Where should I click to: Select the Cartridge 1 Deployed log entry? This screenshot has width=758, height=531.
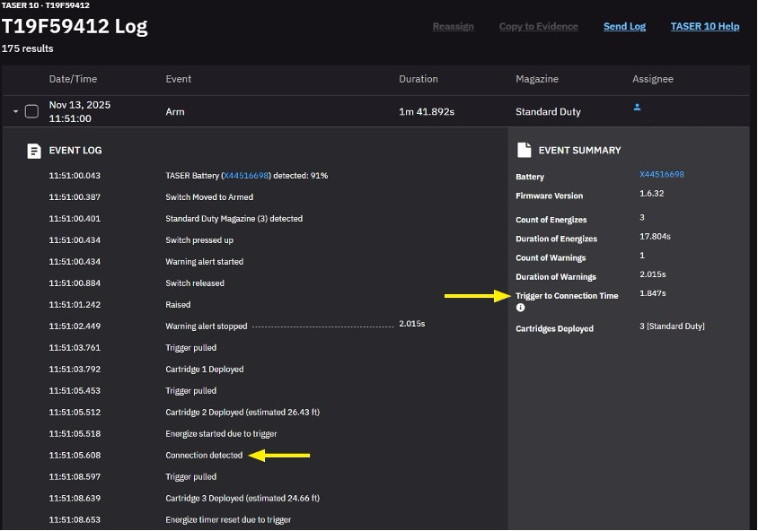point(204,370)
